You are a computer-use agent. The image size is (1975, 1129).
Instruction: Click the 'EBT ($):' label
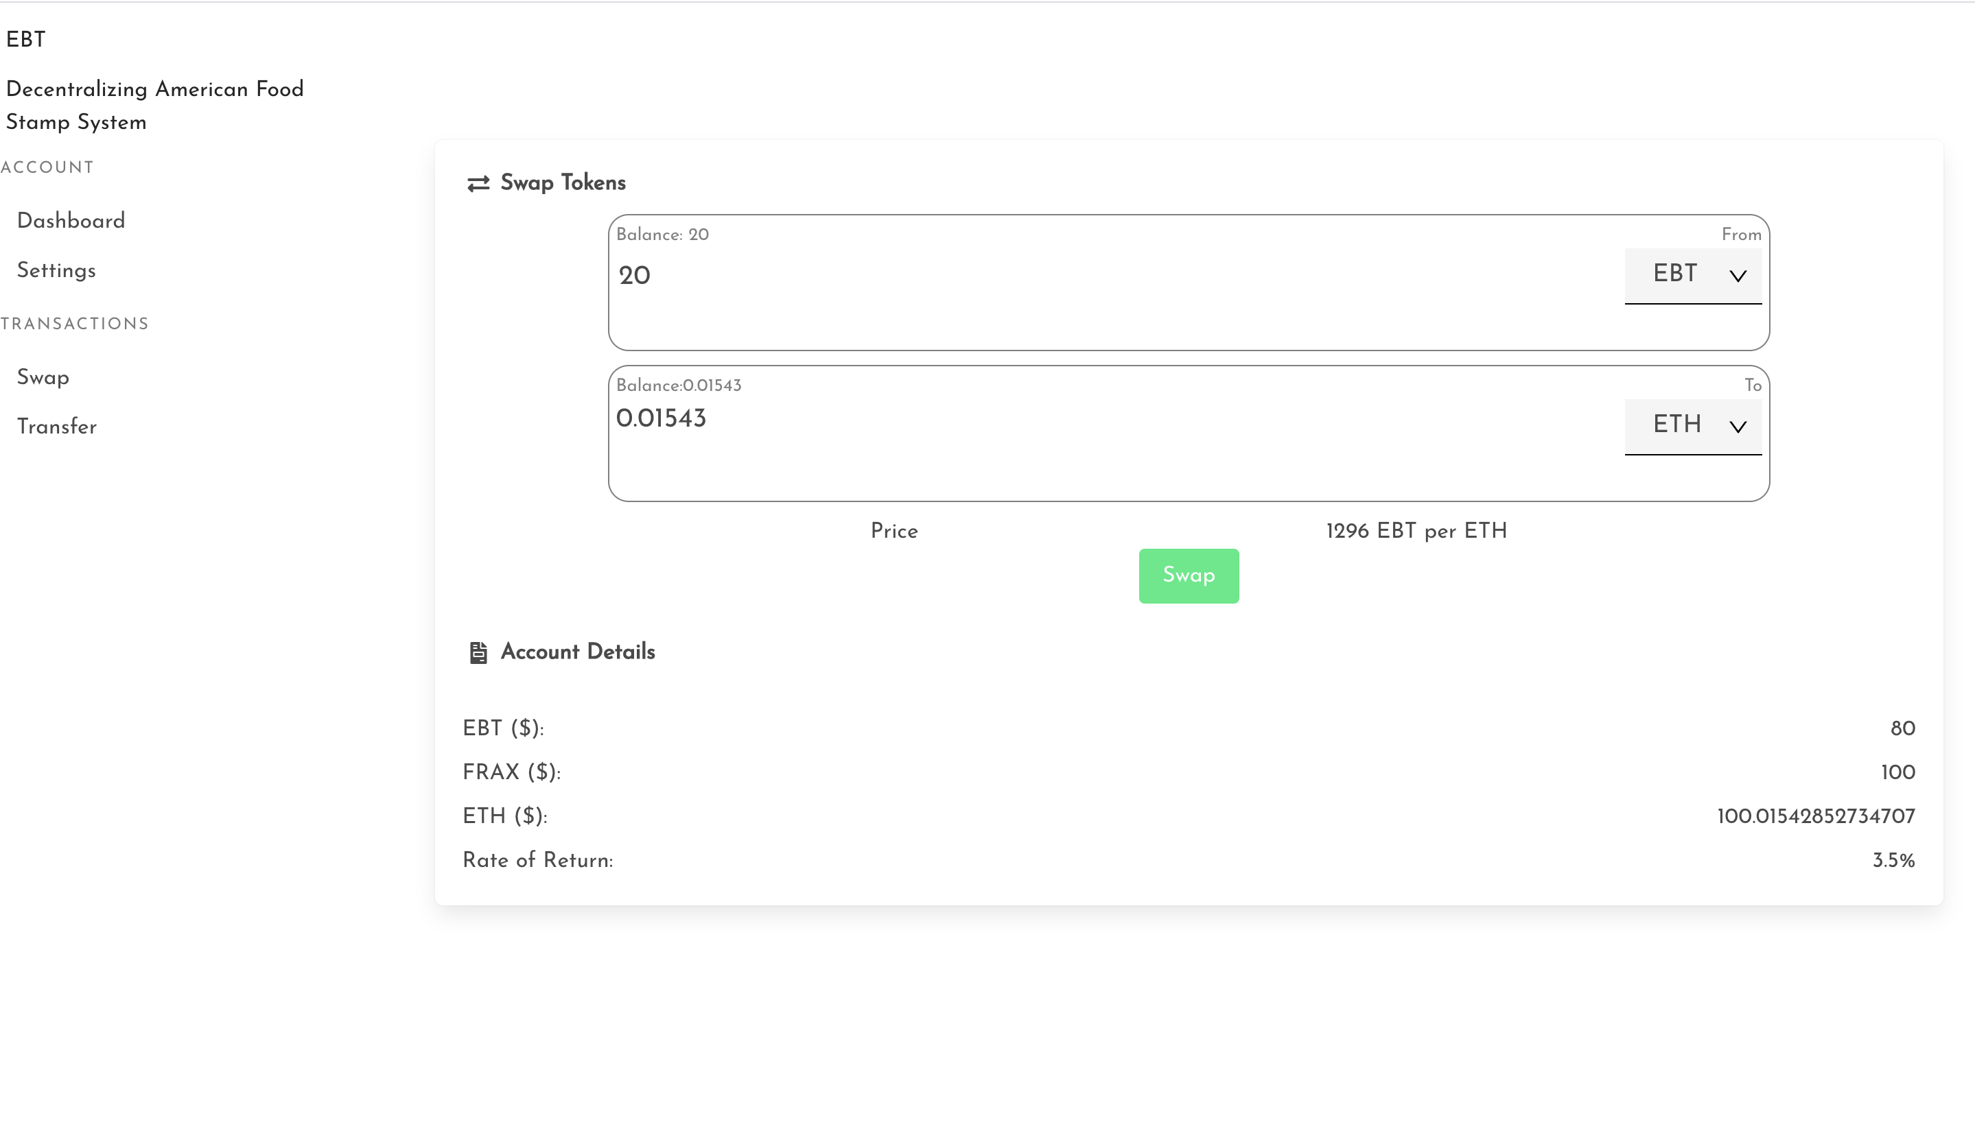tap(504, 729)
